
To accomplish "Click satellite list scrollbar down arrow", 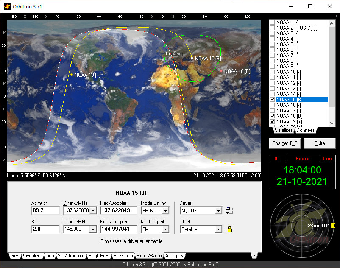I will (332, 123).
